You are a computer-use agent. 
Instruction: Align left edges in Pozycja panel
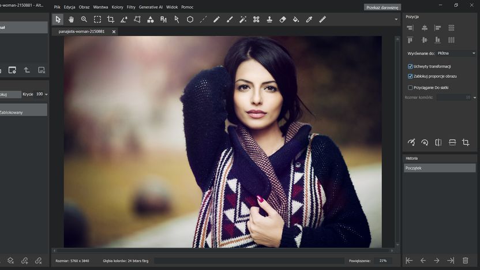[438, 28]
